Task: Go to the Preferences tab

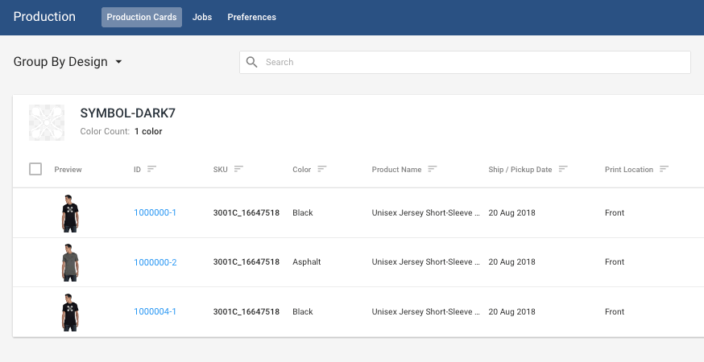Action: (251, 17)
